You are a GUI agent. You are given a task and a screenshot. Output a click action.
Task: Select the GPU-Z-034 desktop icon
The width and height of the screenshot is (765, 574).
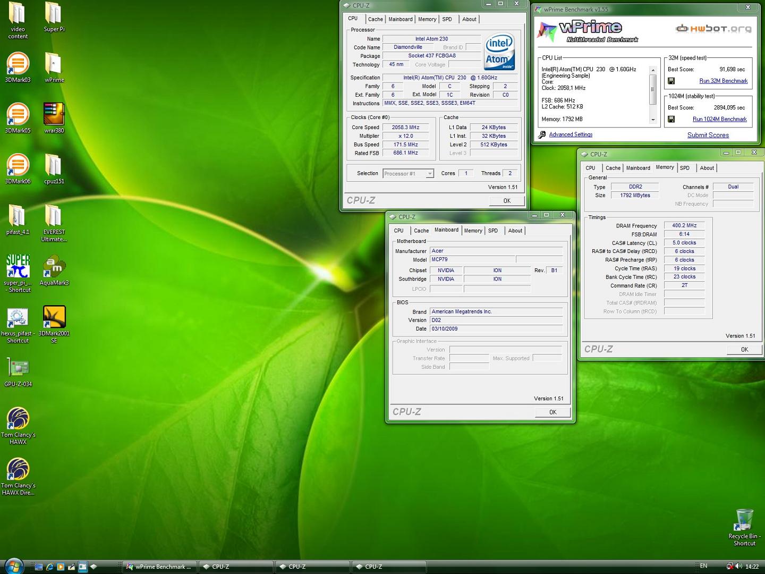point(18,372)
